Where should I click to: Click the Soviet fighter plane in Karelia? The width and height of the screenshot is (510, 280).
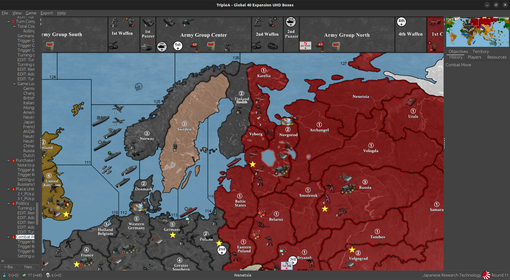[x=260, y=98]
